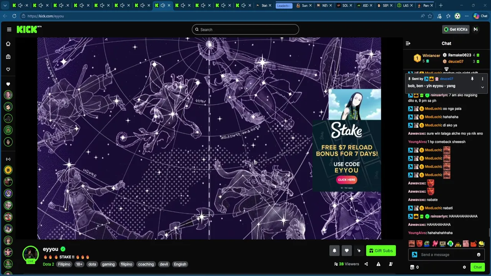The width and height of the screenshot is (491, 276).
Task: Insert the NT sign quick emote
Action: pyautogui.click(x=443, y=244)
